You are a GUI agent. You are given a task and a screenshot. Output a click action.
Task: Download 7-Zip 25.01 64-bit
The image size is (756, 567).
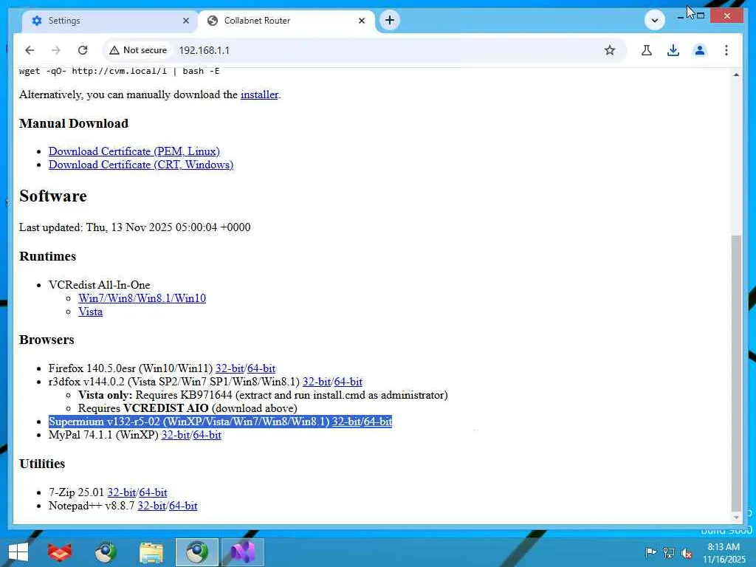[x=153, y=492]
